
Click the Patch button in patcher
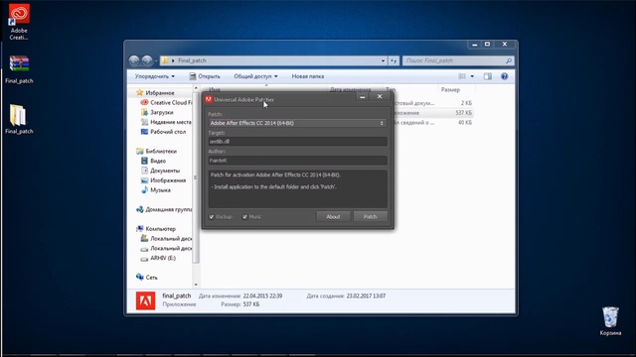tap(370, 216)
